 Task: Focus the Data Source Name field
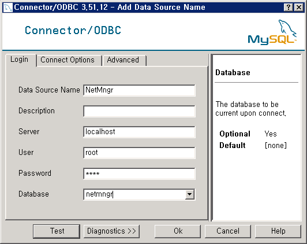[x=139, y=90]
